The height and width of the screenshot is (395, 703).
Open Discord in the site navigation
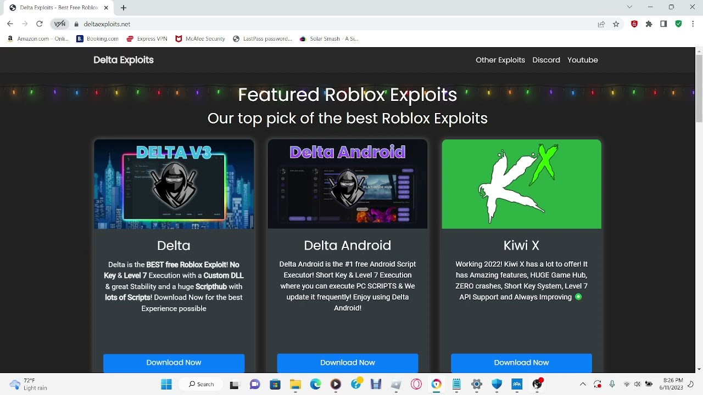point(546,60)
